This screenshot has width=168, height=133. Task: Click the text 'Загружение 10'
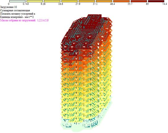[9, 7]
